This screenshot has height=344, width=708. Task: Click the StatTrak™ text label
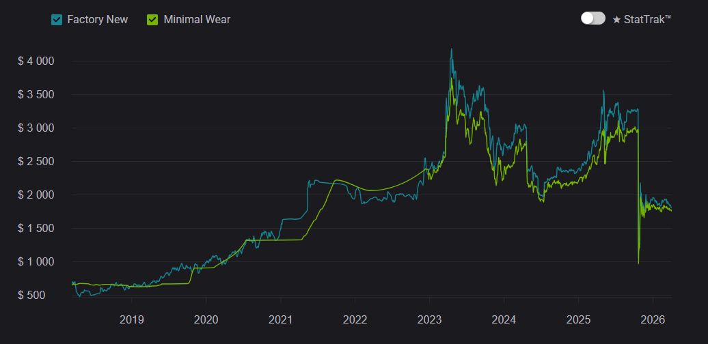[647, 19]
